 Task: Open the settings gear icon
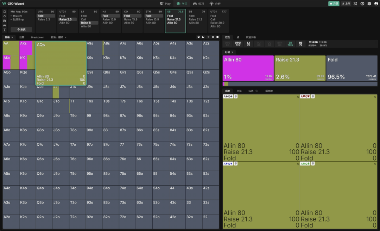[x=369, y=4]
